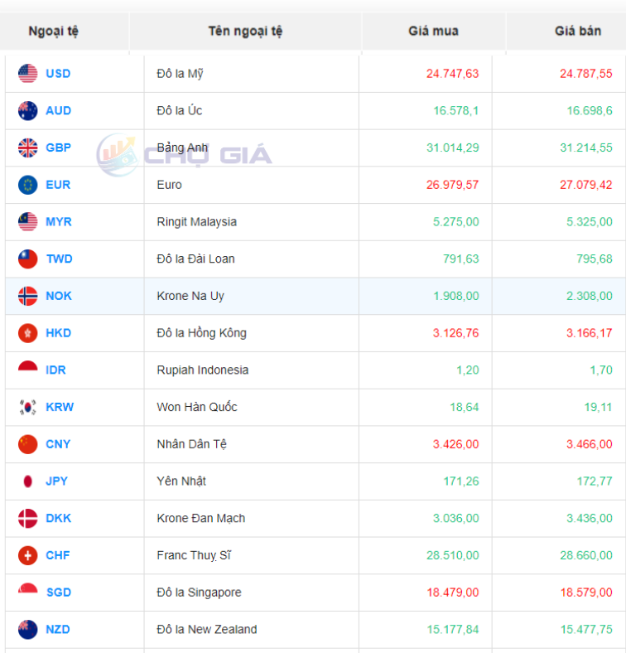The height and width of the screenshot is (653, 626).
Task: Click the Danish flag icon
Action: 28,519
